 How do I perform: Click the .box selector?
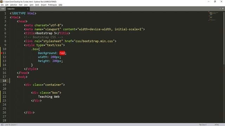click(34, 49)
